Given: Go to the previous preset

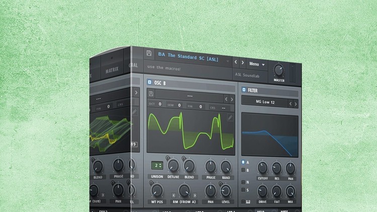Looking at the screenshot, I should (x=236, y=62).
